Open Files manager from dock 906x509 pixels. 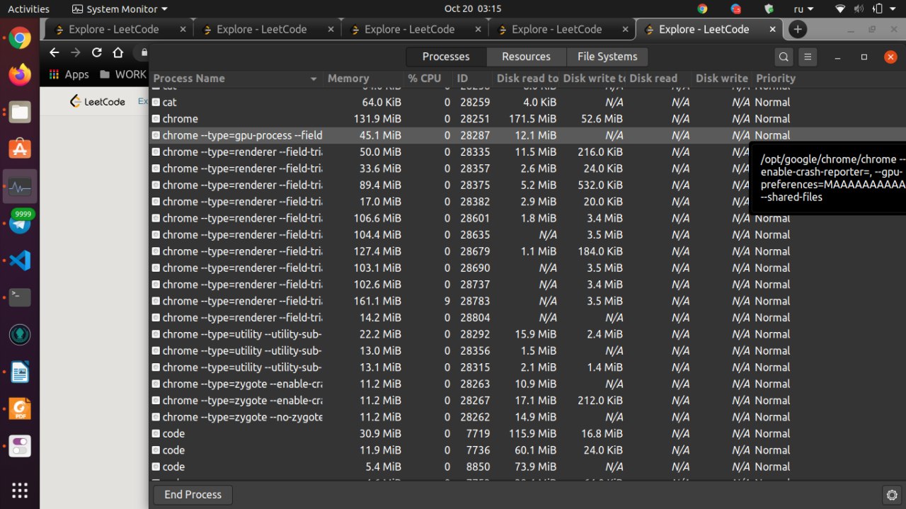[x=20, y=112]
